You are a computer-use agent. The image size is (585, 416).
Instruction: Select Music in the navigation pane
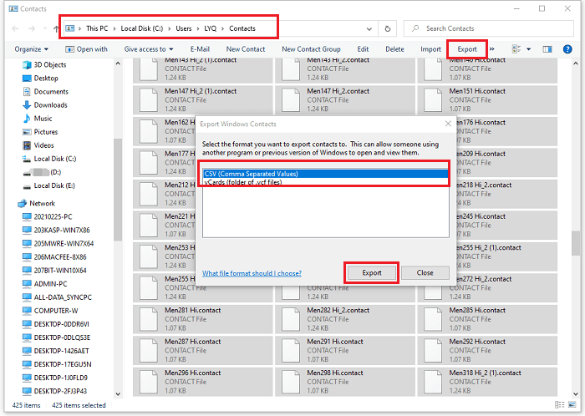pyautogui.click(x=43, y=119)
